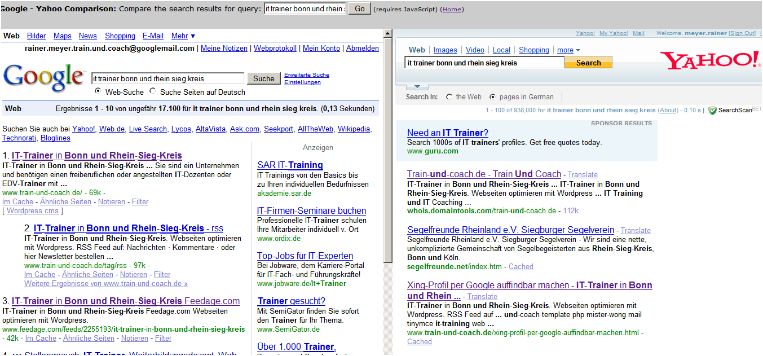Viewport: 763px width, 356px height.
Task: Open Google News tab
Action: [x=88, y=36]
